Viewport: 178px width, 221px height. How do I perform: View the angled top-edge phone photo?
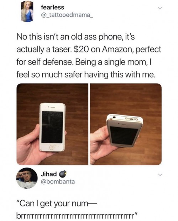(x=126, y=124)
